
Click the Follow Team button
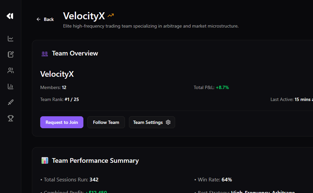(x=106, y=122)
